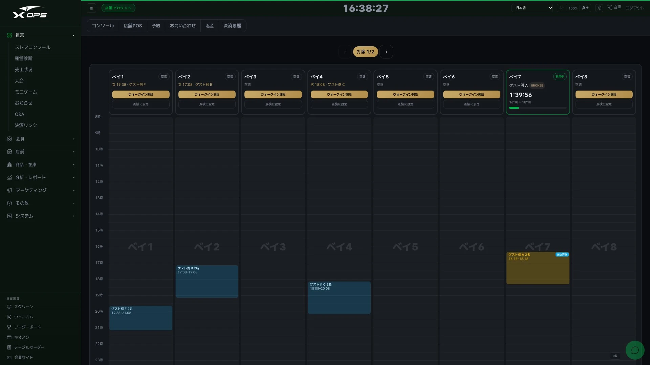Open the リーダーボード trophy icon
This screenshot has width=650, height=365.
[x=9, y=327]
